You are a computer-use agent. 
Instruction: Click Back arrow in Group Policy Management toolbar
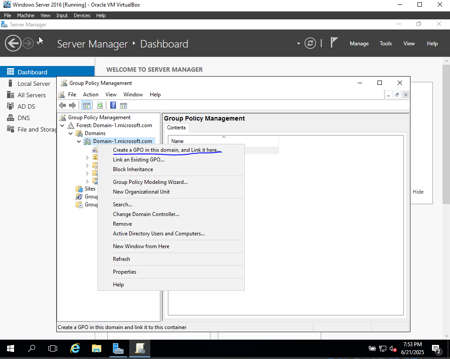click(x=62, y=106)
